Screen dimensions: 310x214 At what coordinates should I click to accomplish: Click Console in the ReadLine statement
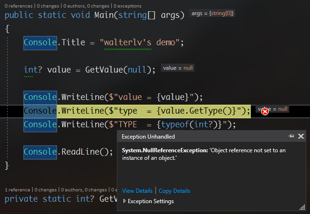point(40,152)
